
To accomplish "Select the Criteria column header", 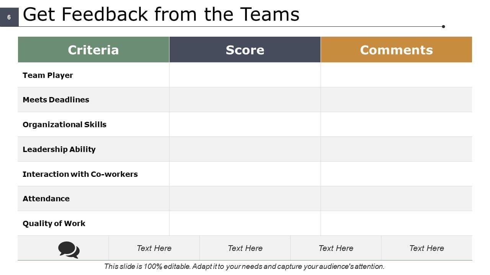I will click(93, 50).
